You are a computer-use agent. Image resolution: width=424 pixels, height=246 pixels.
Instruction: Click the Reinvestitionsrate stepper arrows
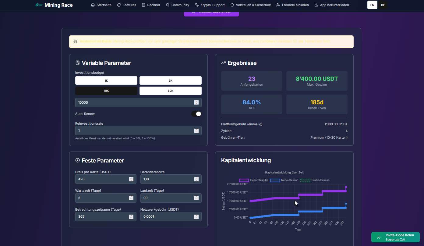click(x=196, y=130)
